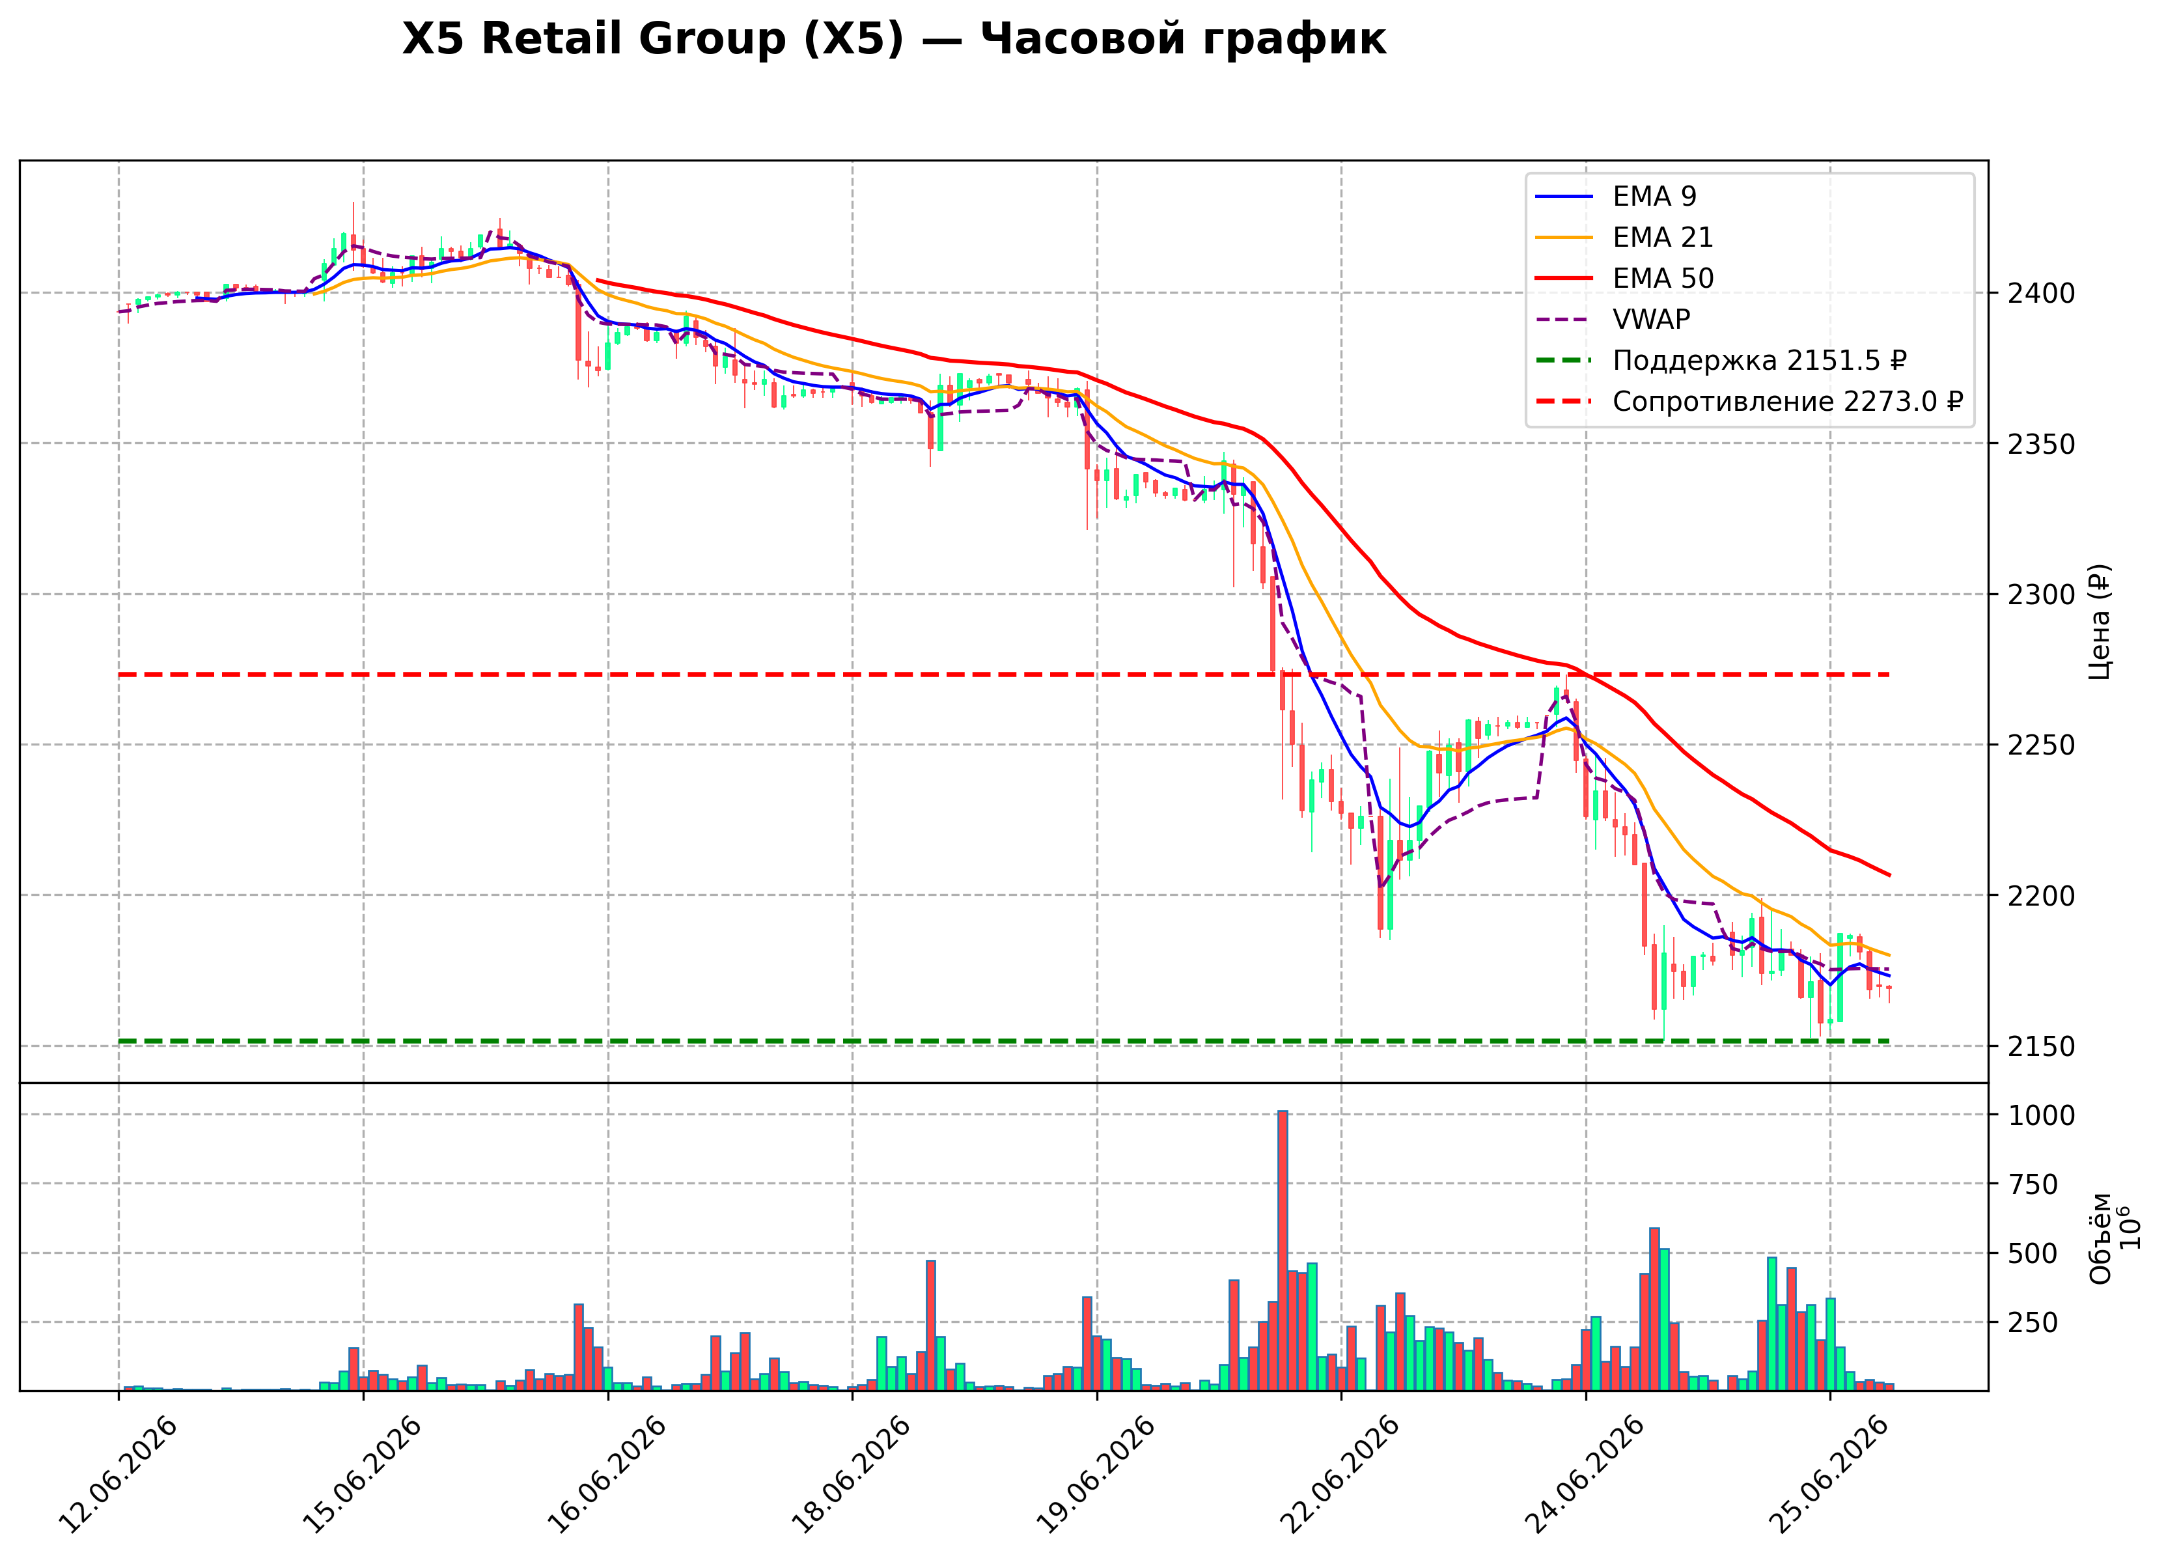Click volume axis label 1000
Viewport: 2166px width, 1558px height.
point(2042,1116)
